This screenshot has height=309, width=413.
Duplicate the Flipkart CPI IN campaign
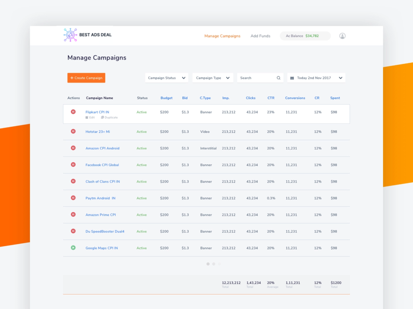(x=109, y=117)
